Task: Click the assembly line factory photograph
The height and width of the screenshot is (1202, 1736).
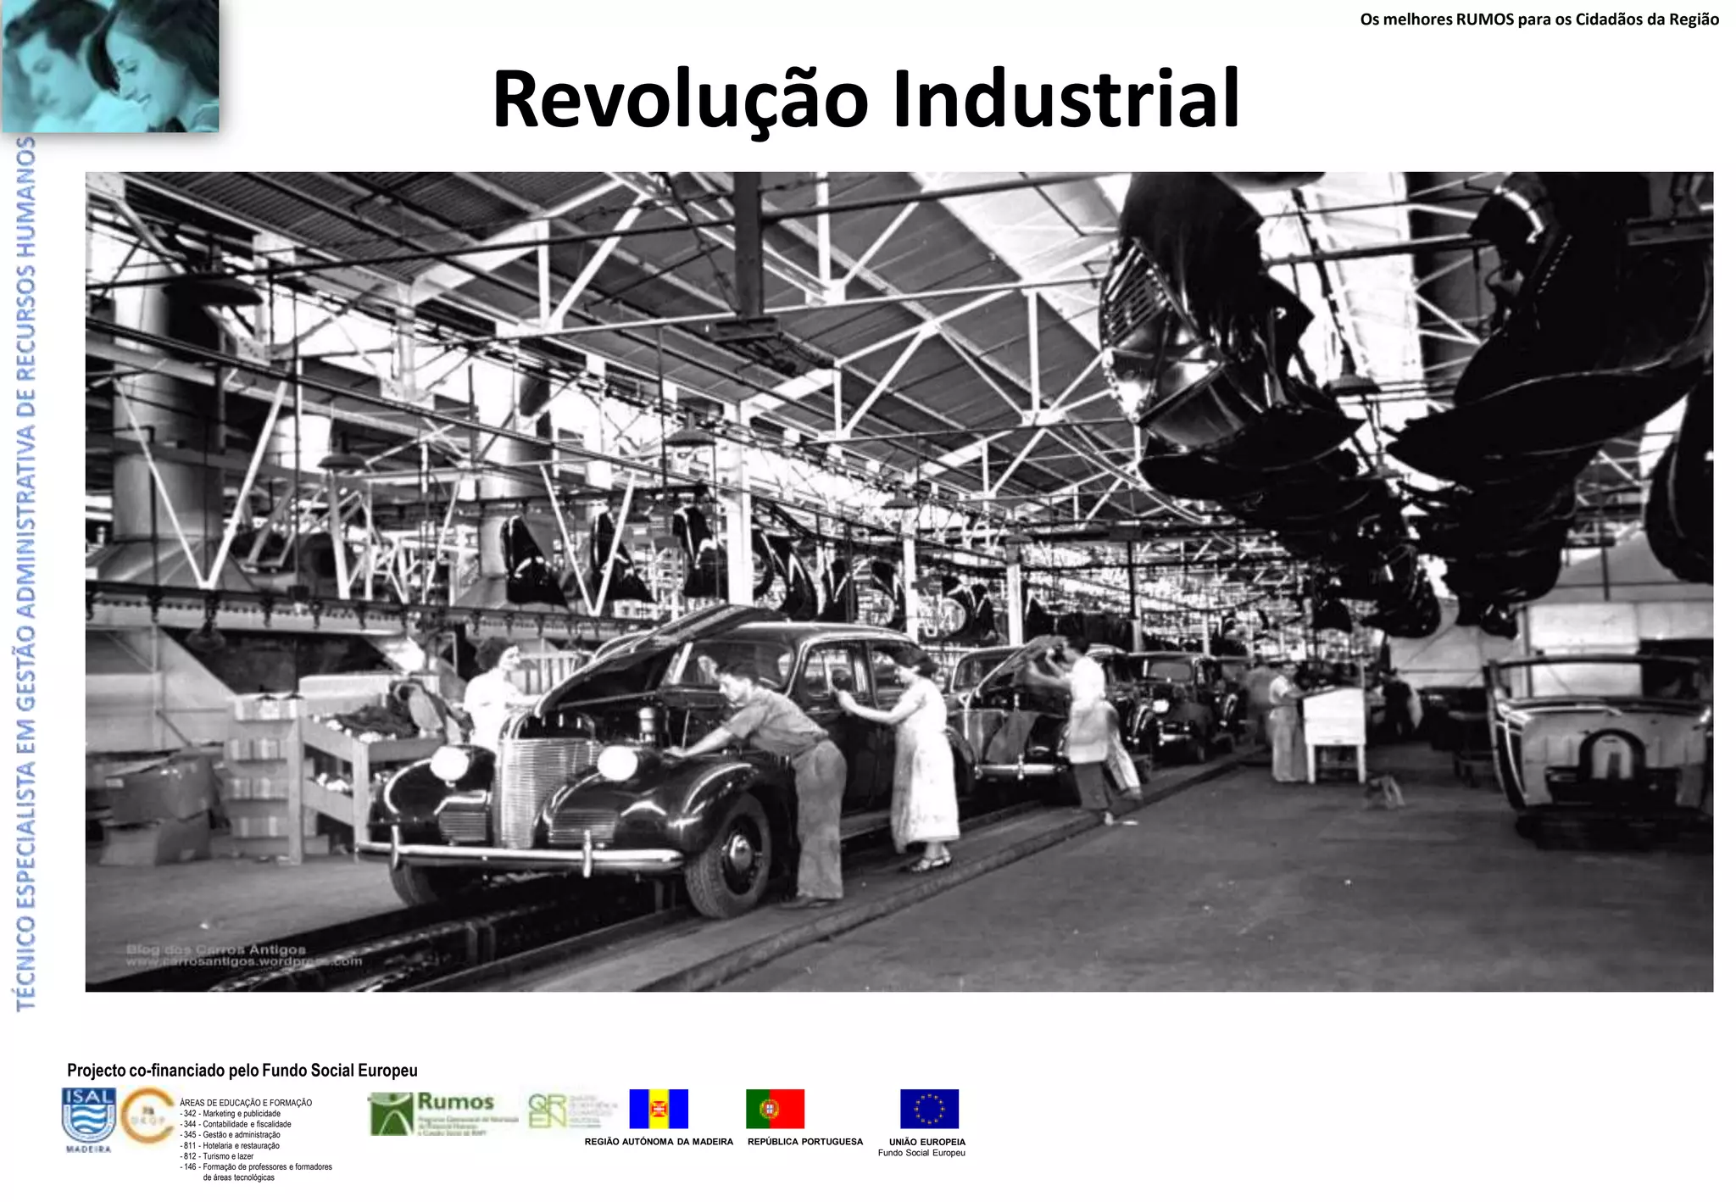Action: click(x=899, y=582)
